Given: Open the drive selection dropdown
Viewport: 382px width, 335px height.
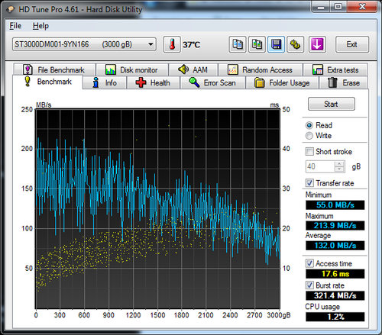Looking at the screenshot, I should pos(84,44).
